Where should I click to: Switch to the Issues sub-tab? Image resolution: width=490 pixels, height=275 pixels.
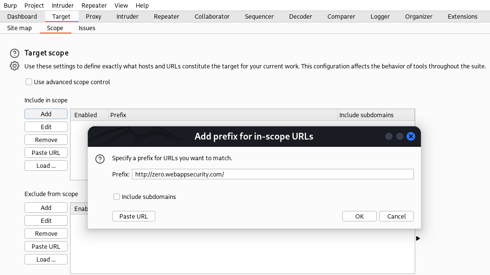(x=87, y=28)
